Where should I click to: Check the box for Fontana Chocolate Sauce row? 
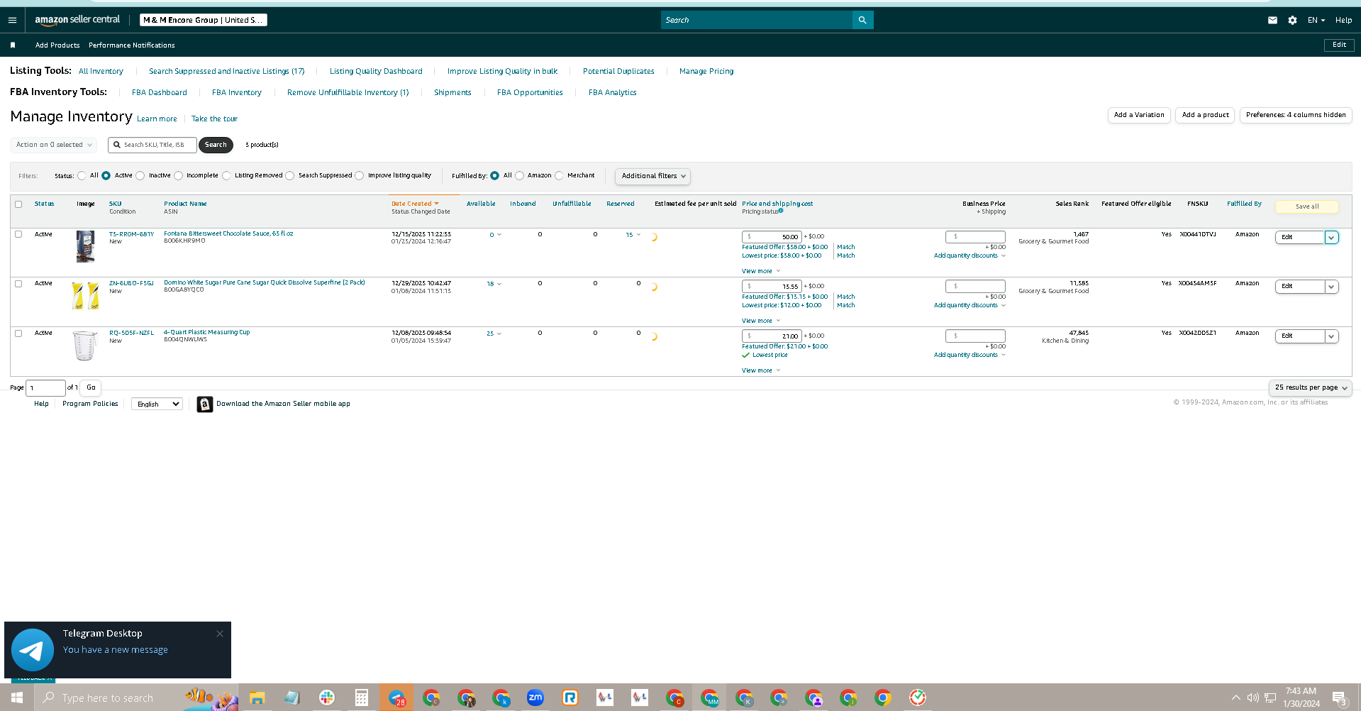coord(18,234)
